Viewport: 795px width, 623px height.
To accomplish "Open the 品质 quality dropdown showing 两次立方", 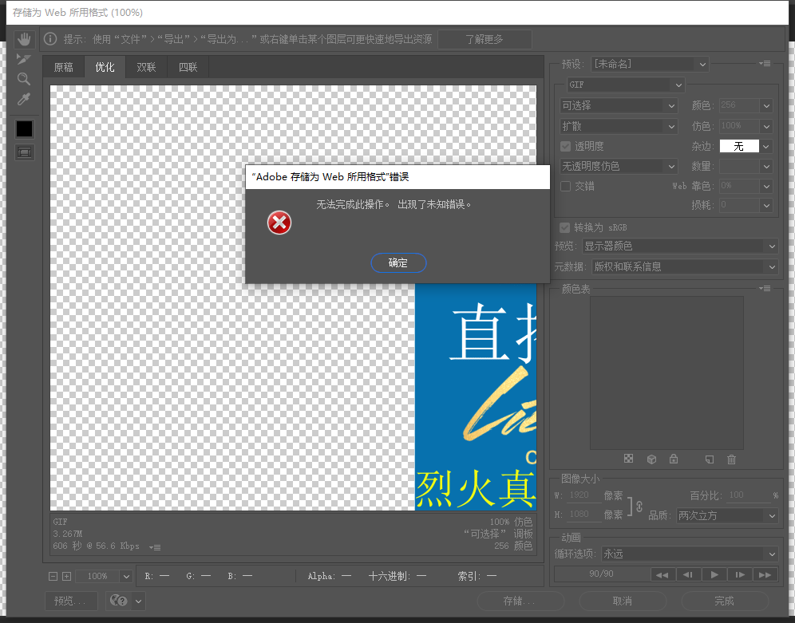I will pos(726,515).
